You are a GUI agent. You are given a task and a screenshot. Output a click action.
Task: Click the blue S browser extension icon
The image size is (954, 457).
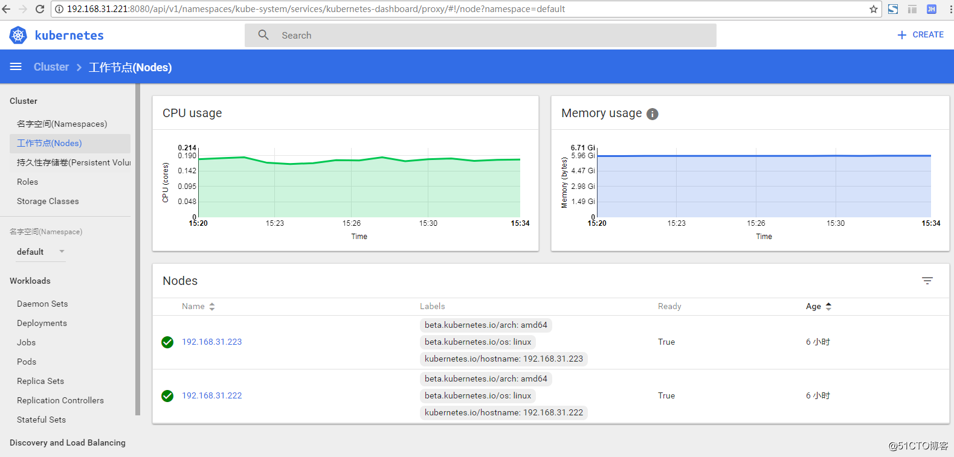(x=893, y=9)
